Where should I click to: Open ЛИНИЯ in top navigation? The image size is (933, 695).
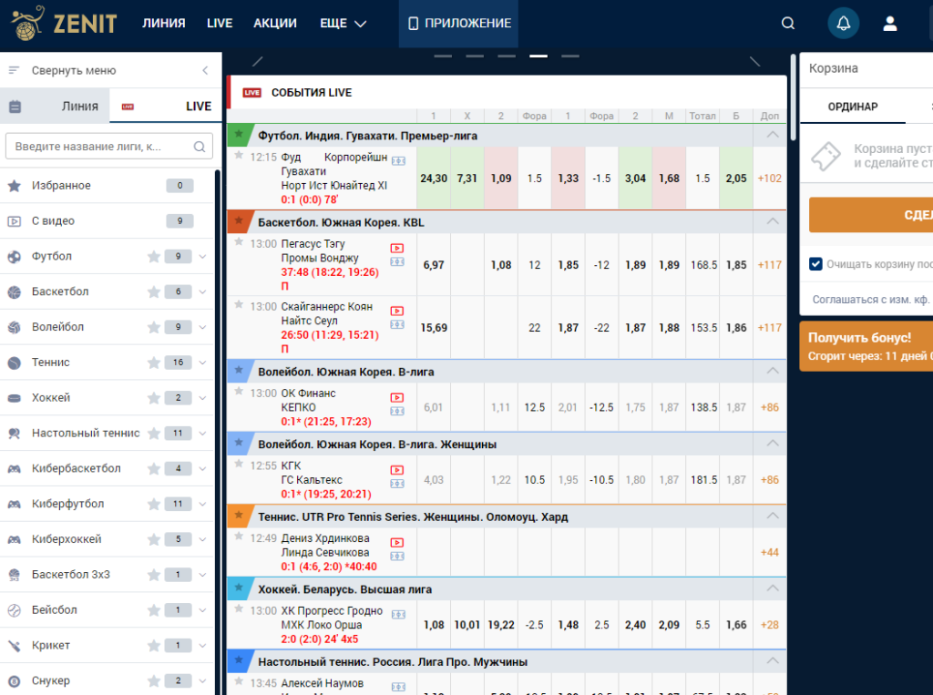pyautogui.click(x=164, y=23)
